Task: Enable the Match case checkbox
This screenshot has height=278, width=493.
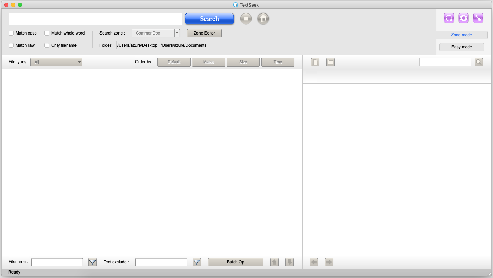Action: click(11, 33)
